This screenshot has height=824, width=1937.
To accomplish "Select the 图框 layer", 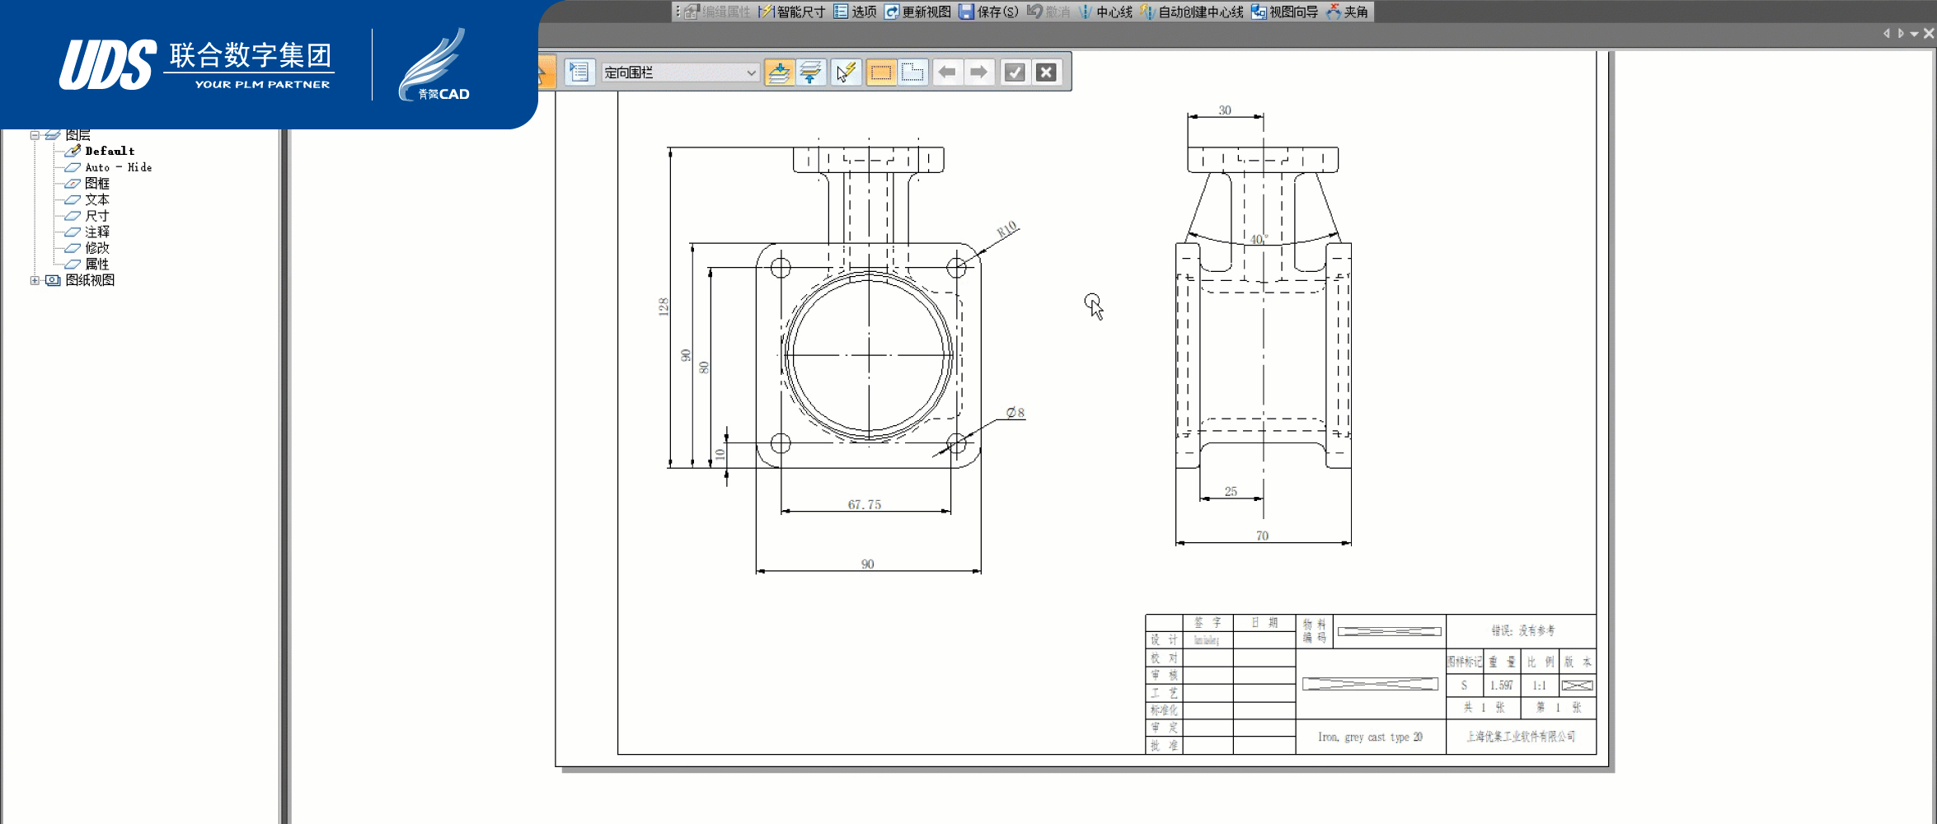I will point(97,183).
